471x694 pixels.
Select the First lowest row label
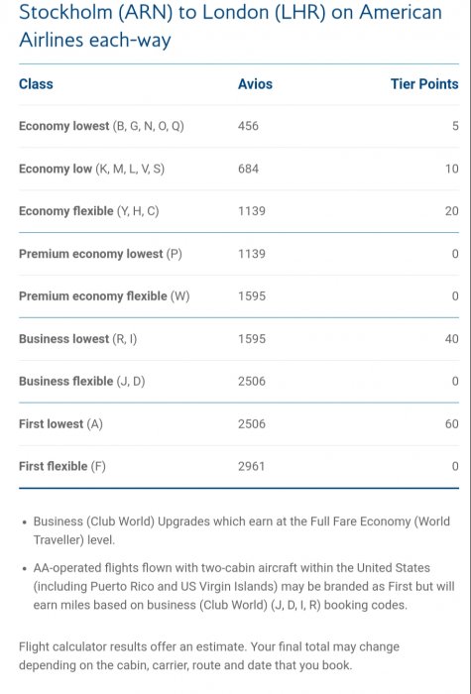[x=60, y=424]
